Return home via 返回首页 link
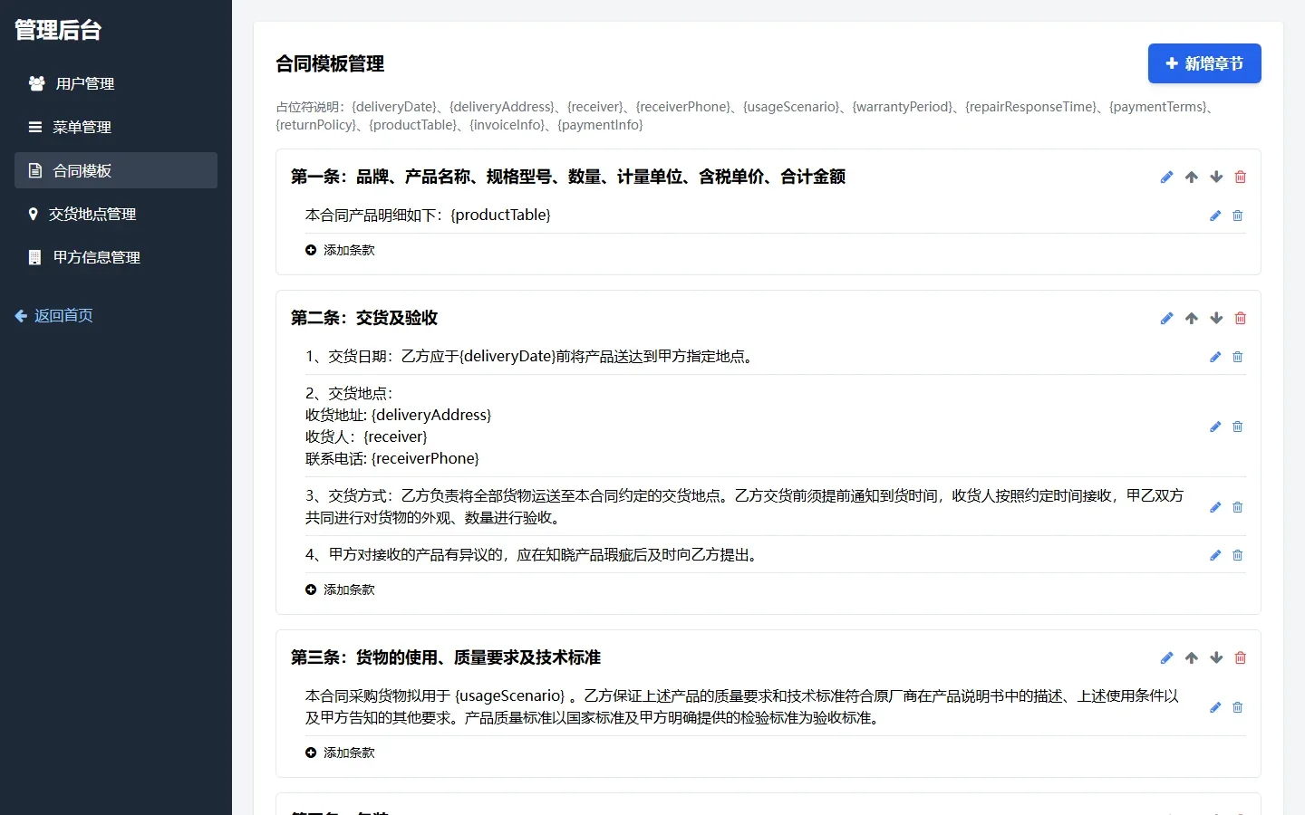This screenshot has width=1305, height=815. pyautogui.click(x=54, y=315)
